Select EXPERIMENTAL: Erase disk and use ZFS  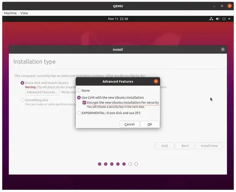point(79,113)
